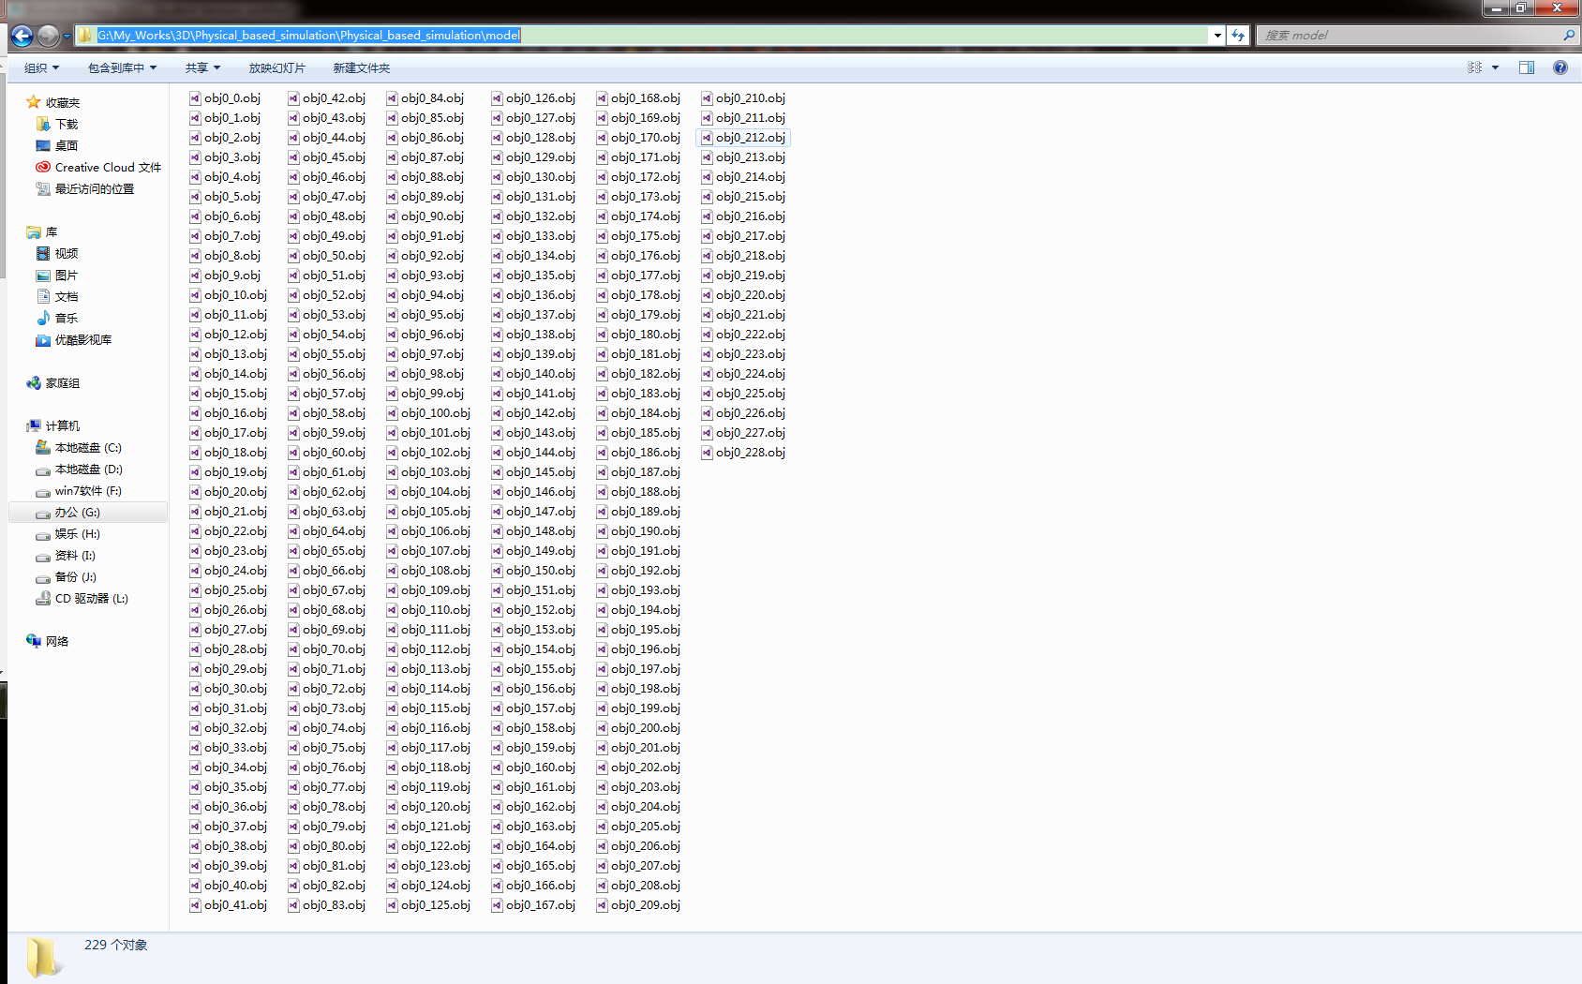Open CD 驱动器 (L:)
The height and width of the screenshot is (984, 1582).
pos(82,598)
